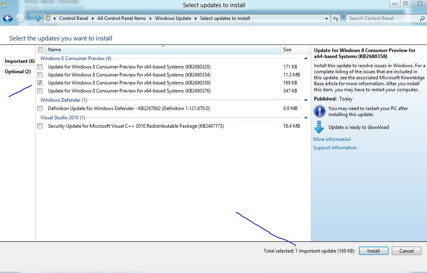
Task: Select the KB2680354 update row
Action: click(173, 74)
